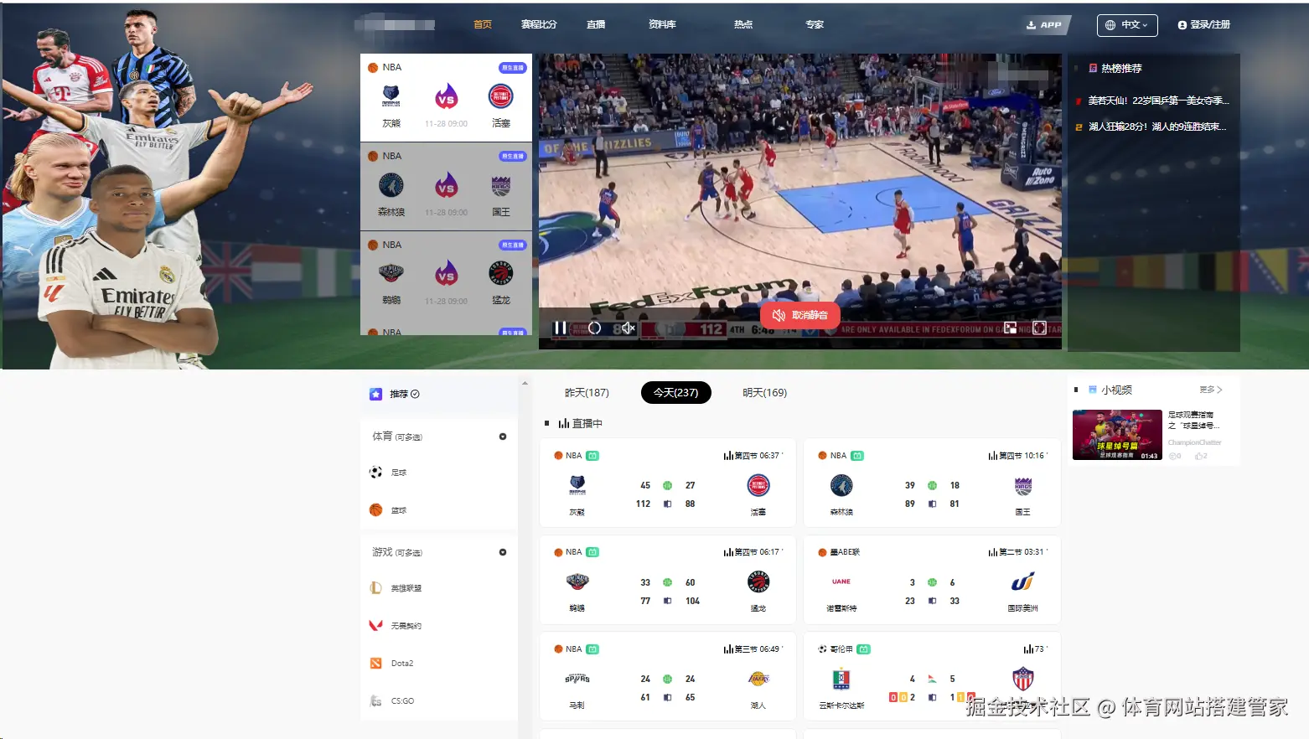Click the Pistons logo in the top schedule list
This screenshot has width=1309, height=739.
tap(500, 96)
